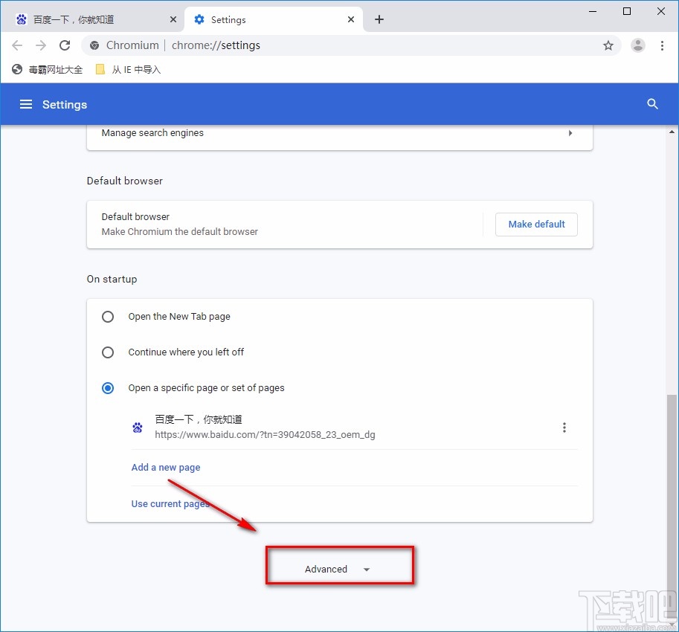
Task: Open a new tab with plus button
Action: click(x=379, y=19)
